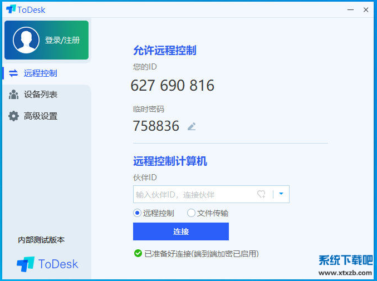
Task: Switch to the 远程控制 sidebar tab
Action: [x=41, y=73]
